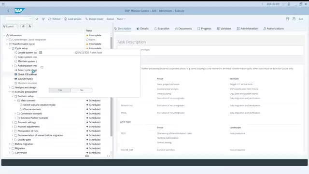Expand the Conversion scenario folder

(x=15, y=114)
